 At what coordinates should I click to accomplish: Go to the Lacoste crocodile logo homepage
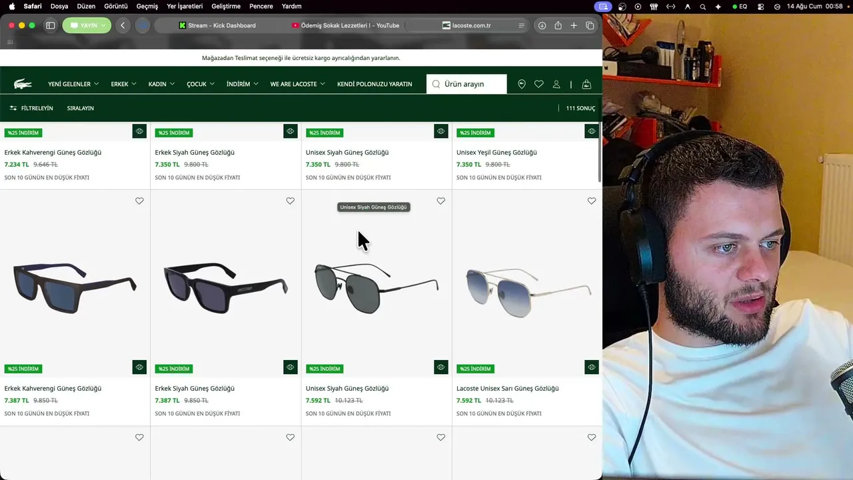pos(23,84)
